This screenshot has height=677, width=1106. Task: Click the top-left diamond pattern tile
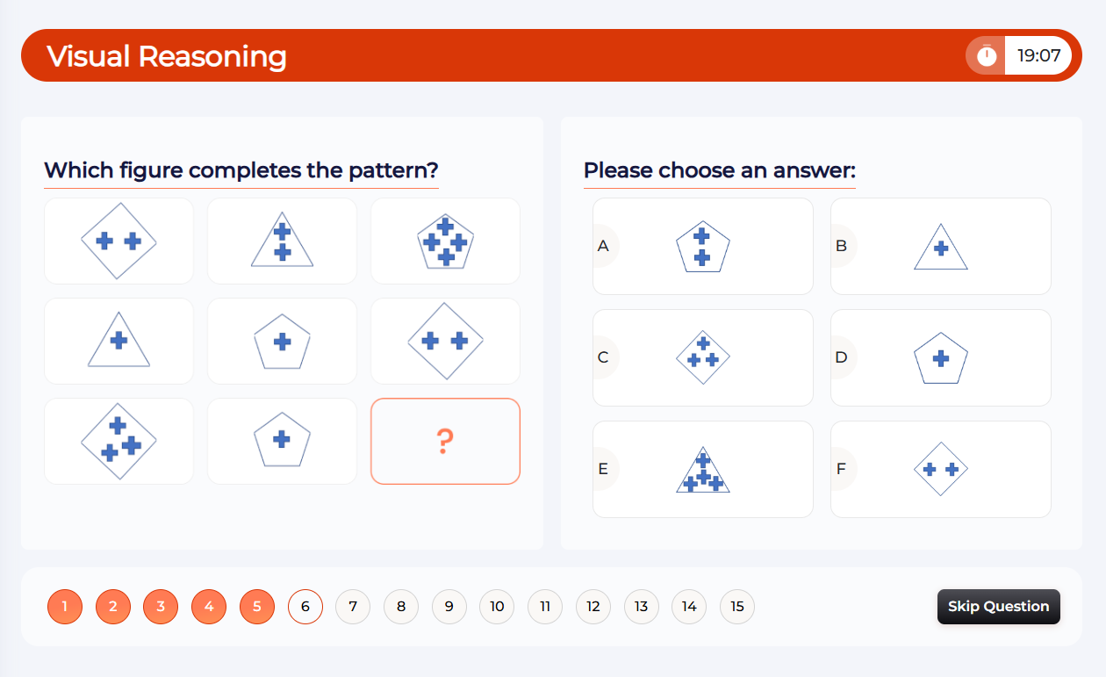click(x=118, y=241)
